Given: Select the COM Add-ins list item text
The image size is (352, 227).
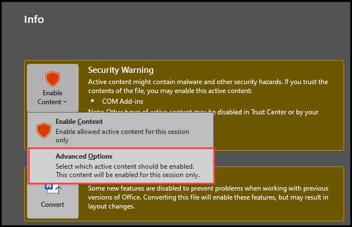Looking at the screenshot, I should click(x=122, y=101).
